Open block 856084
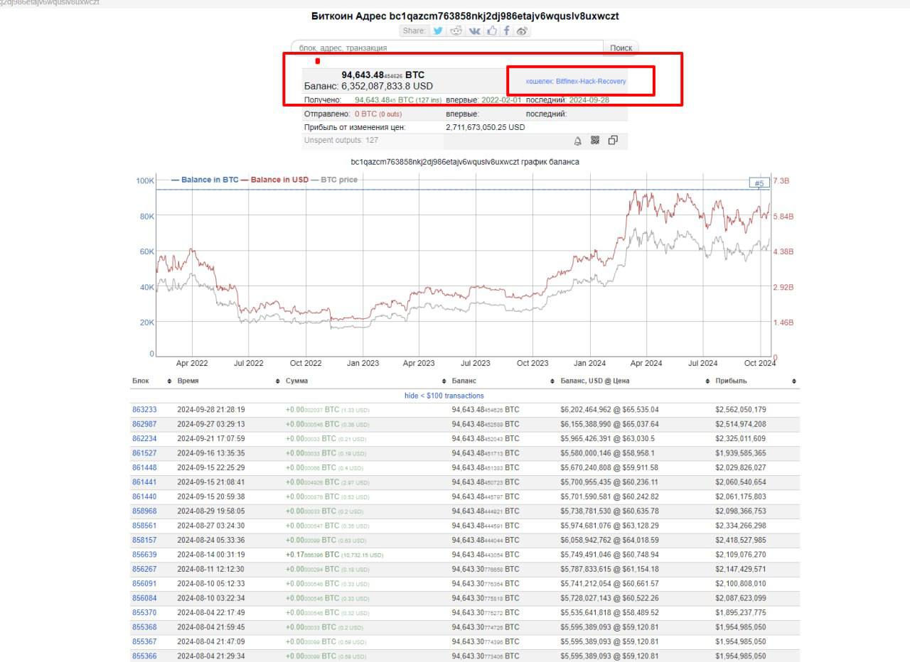 click(x=144, y=598)
